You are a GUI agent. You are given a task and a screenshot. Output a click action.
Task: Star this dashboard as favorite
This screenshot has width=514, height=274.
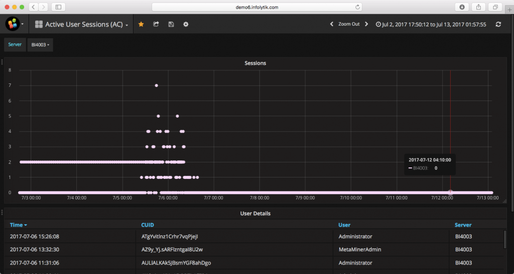141,24
